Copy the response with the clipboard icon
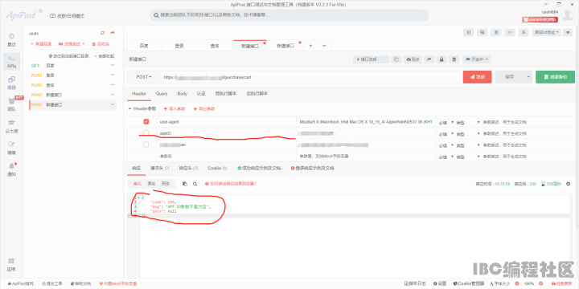Screen dimensions: 579x289 (185, 184)
